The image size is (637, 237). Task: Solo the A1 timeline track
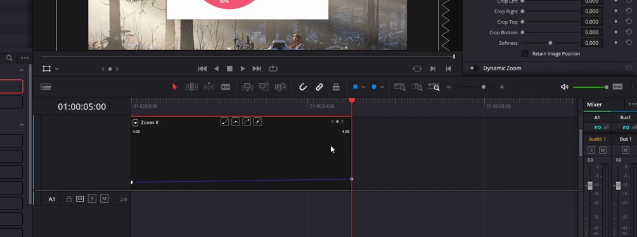click(x=92, y=199)
